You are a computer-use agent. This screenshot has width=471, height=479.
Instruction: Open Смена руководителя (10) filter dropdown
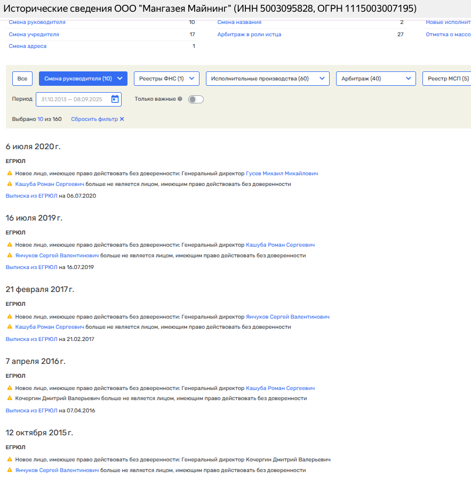point(83,79)
